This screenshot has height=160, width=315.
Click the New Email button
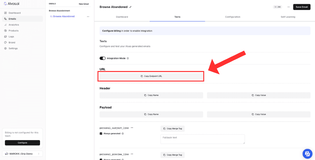point(84,4)
